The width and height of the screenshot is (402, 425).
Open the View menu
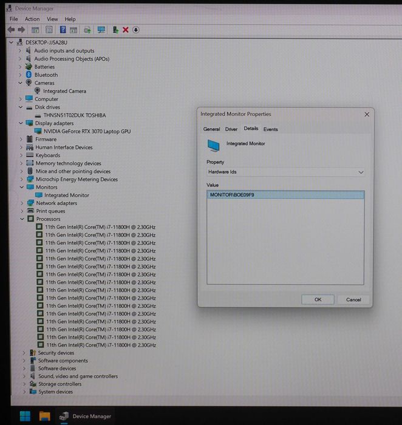click(x=52, y=19)
